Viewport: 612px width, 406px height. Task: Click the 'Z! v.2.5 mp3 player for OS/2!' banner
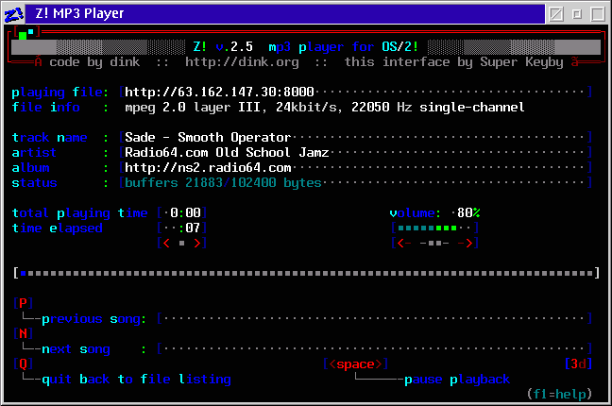tap(306, 47)
